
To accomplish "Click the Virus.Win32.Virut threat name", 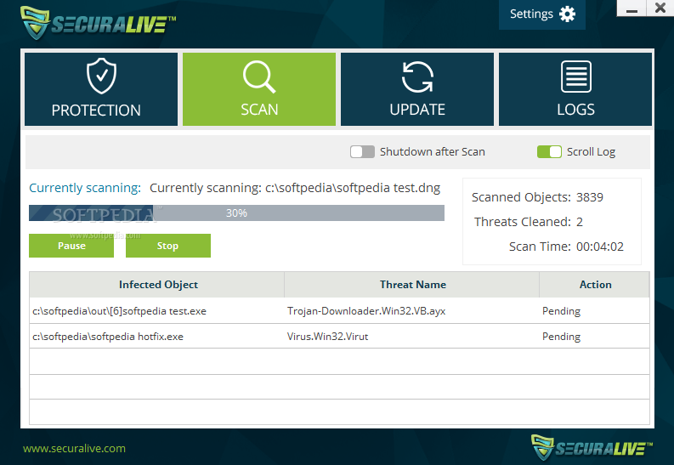I will pyautogui.click(x=327, y=337).
